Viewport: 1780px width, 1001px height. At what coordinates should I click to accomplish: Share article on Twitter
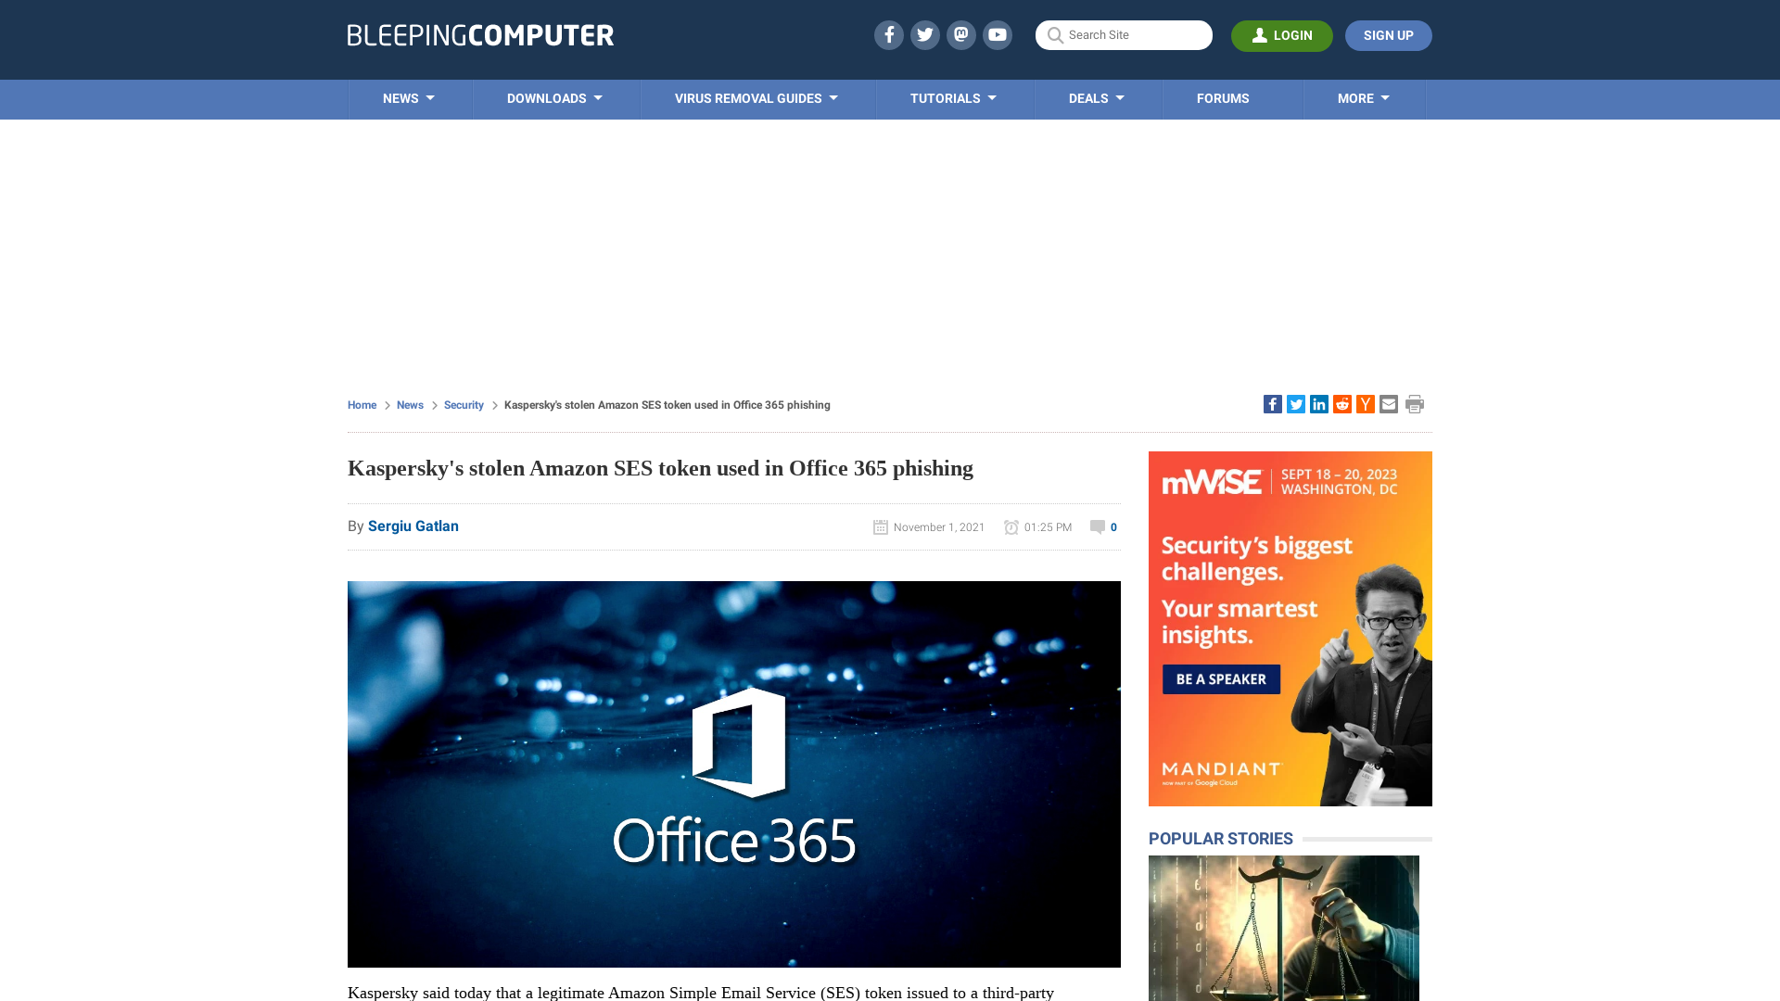pos(1295,404)
